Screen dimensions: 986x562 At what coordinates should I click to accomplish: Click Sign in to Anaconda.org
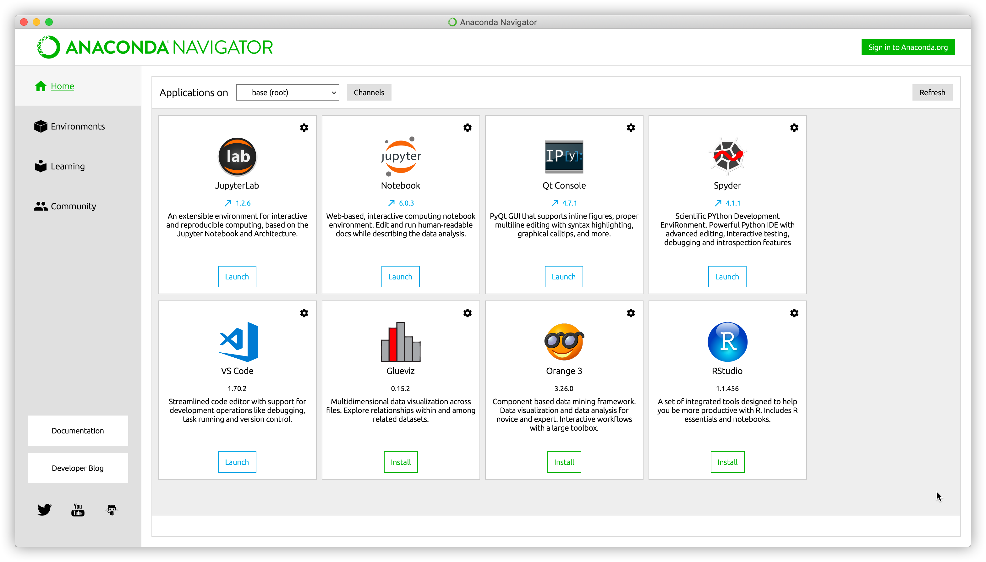tap(908, 47)
